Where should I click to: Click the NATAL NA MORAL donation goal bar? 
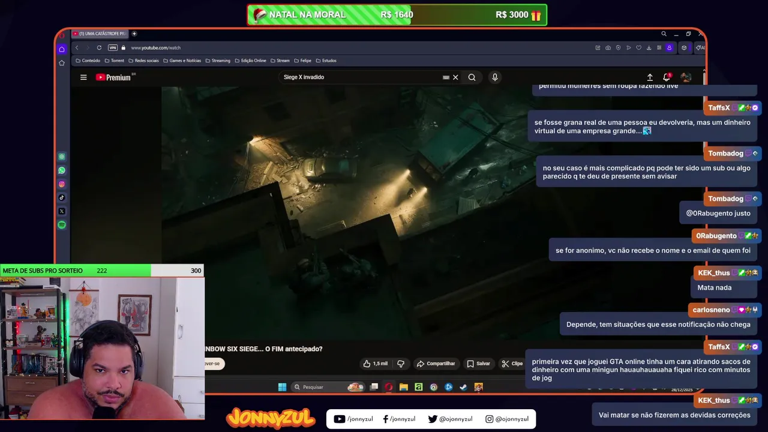click(x=397, y=15)
